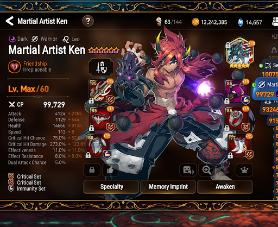Open the hero voice chat bubble icon
Image resolution: width=278 pixels, height=227 pixels.
(x=188, y=170)
